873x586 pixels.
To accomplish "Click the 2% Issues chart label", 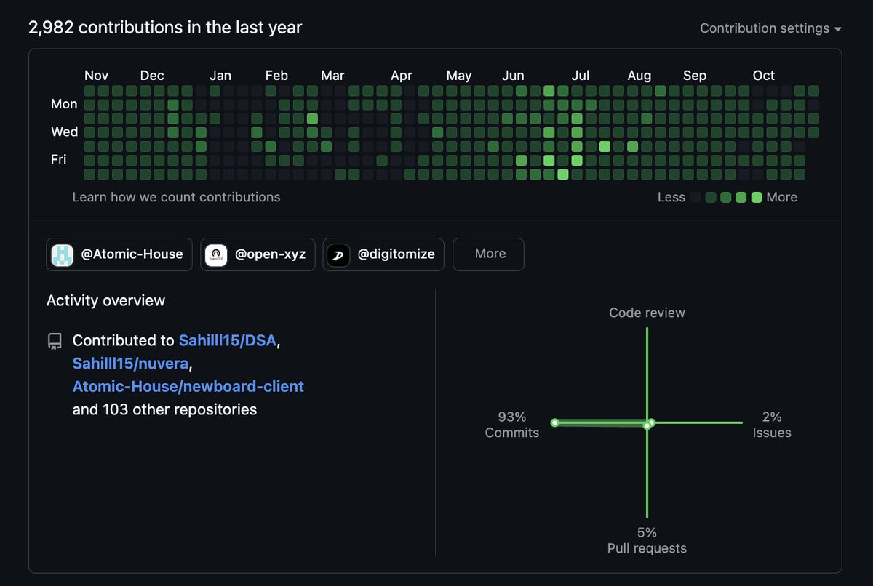I will click(x=772, y=425).
